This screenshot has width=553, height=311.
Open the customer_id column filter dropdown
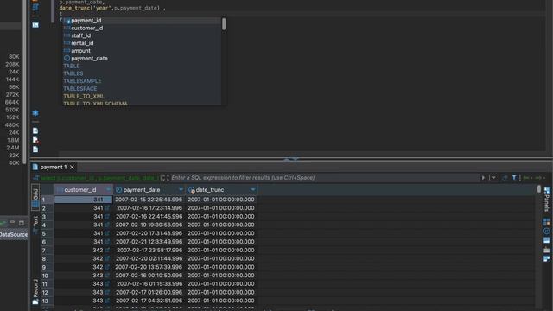108,190
